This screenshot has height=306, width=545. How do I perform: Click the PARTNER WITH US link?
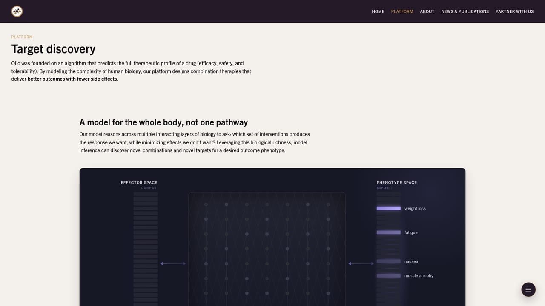pyautogui.click(x=514, y=11)
